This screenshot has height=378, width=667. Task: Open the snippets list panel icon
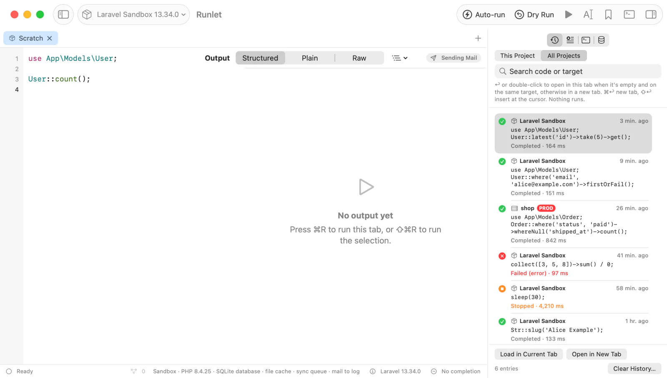(570, 40)
